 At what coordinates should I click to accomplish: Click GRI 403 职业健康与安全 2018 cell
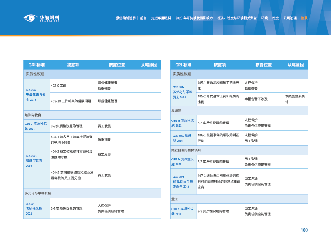[36, 94]
